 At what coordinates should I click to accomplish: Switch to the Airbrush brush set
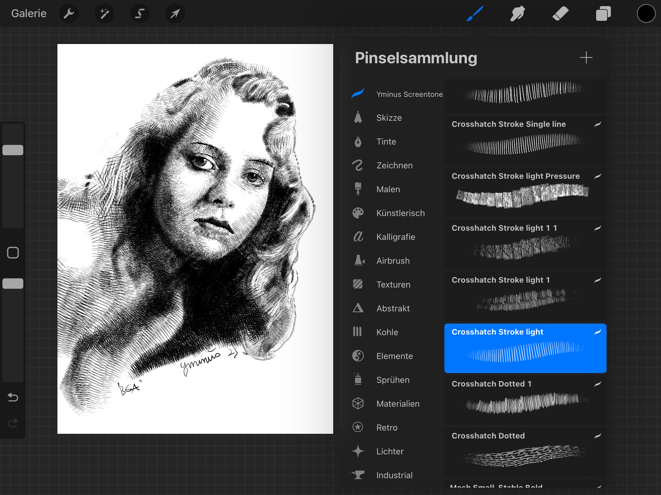[392, 261]
